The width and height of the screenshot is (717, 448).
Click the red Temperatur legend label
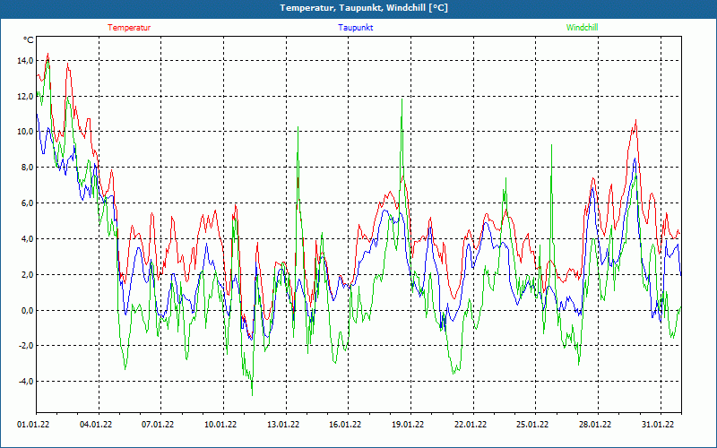(x=129, y=28)
